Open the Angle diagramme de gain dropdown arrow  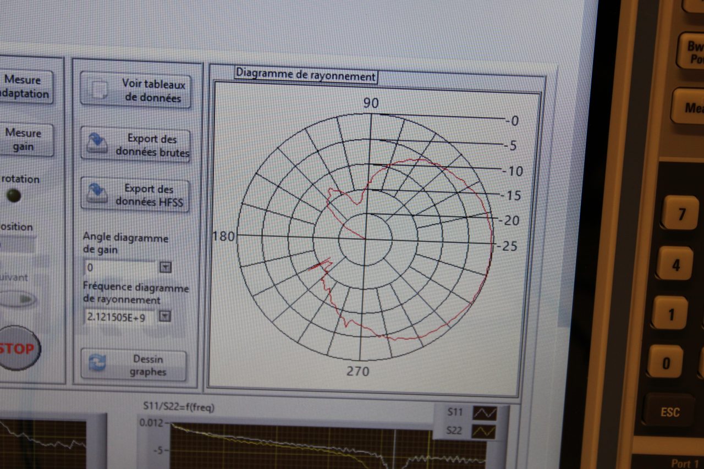[x=165, y=267]
